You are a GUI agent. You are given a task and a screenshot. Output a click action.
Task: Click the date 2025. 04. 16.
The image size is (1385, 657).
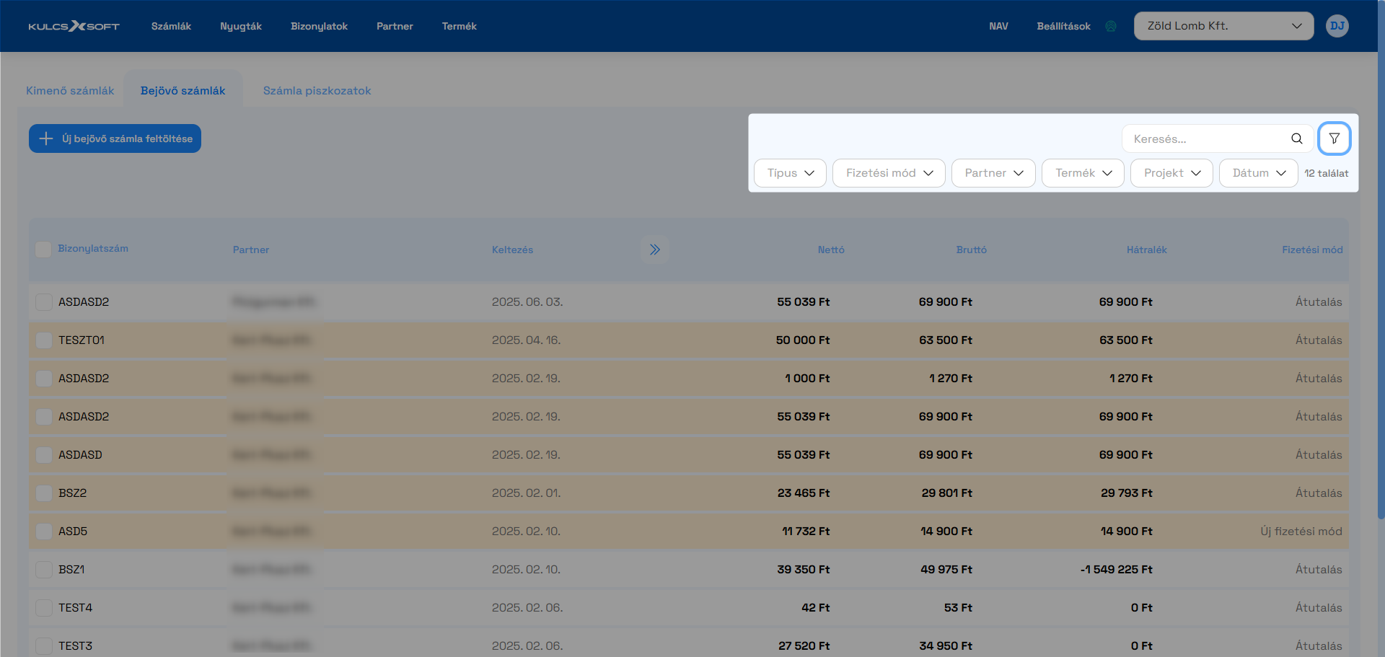tap(526, 340)
